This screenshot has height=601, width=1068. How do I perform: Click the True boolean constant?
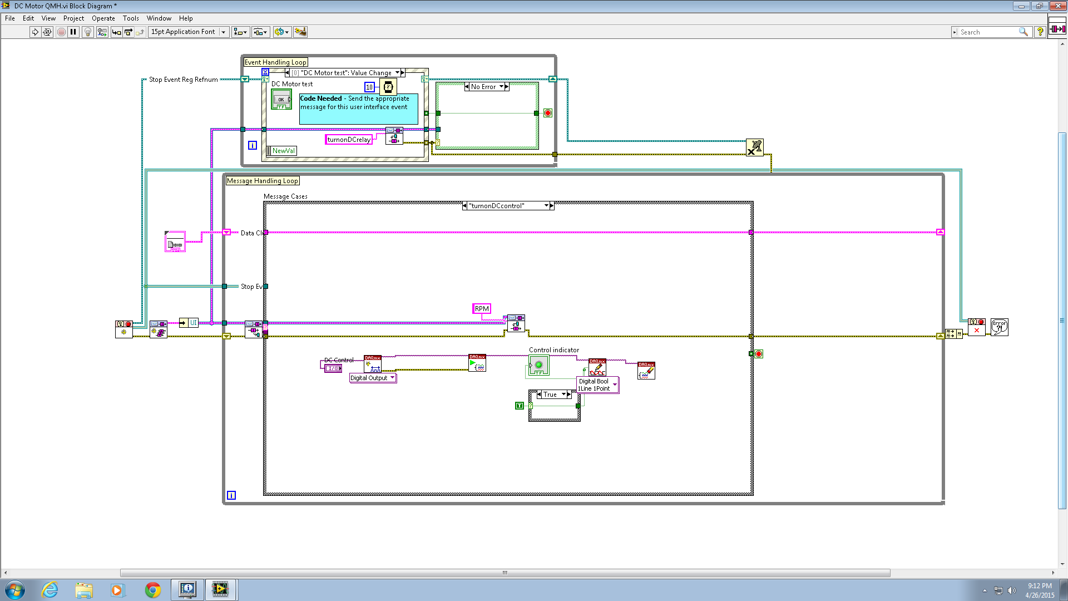(x=520, y=406)
